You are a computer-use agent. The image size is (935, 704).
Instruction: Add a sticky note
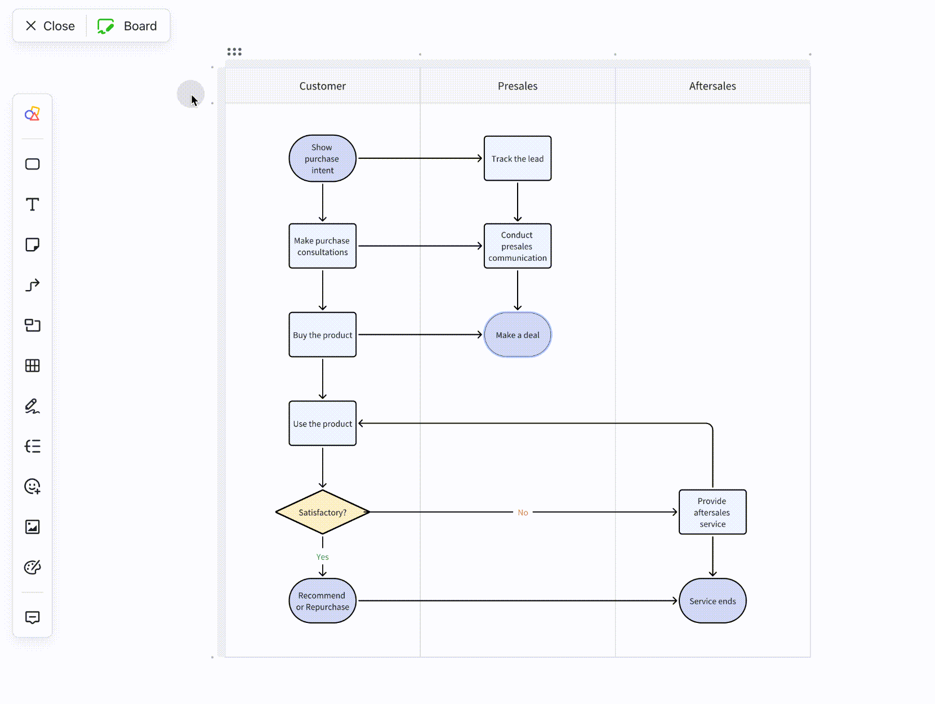click(32, 245)
